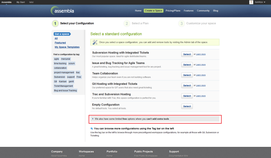Open the user avatar thumbnail
271x158 pixels.
pos(251,2)
